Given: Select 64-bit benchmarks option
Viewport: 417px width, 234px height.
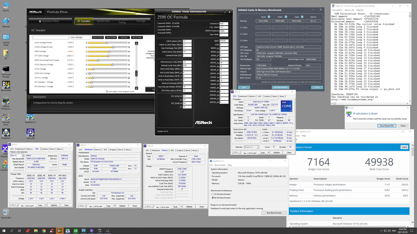Looking at the screenshot, I should pos(213,198).
